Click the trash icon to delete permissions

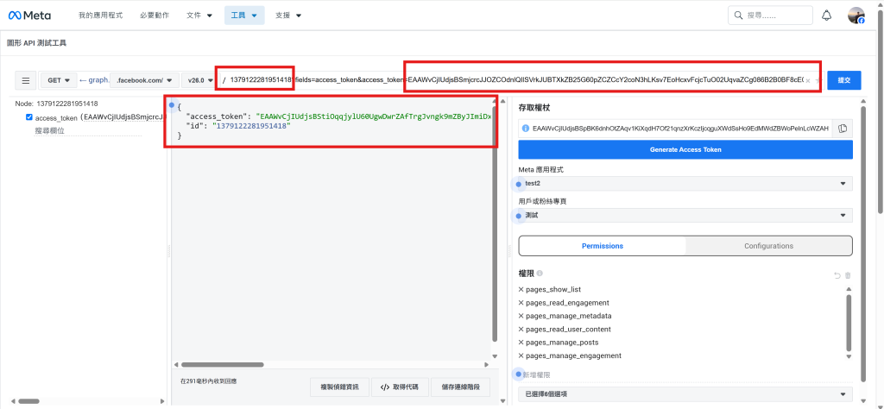click(848, 275)
